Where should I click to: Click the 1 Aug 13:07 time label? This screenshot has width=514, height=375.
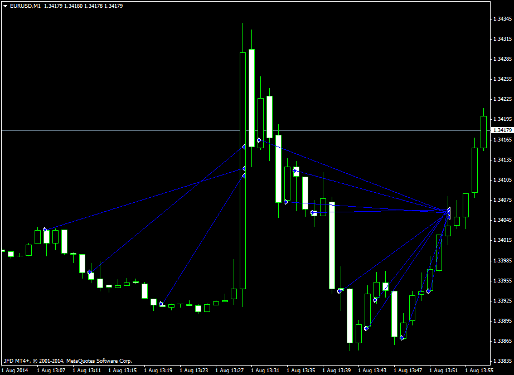(51, 371)
